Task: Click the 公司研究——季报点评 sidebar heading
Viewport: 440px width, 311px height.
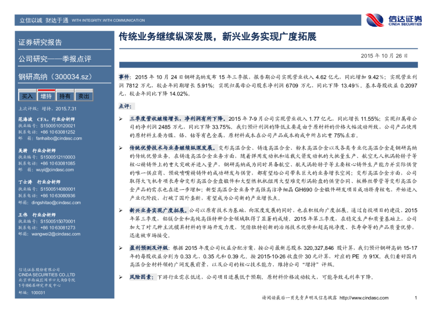Action: click(55, 59)
